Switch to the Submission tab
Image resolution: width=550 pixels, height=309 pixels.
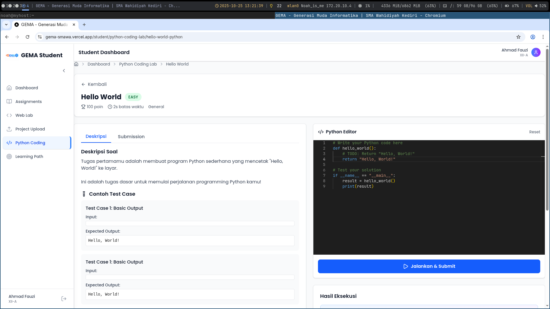pos(131,137)
